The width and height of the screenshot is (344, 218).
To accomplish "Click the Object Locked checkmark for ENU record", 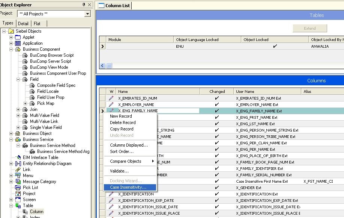I will [x=275, y=47].
